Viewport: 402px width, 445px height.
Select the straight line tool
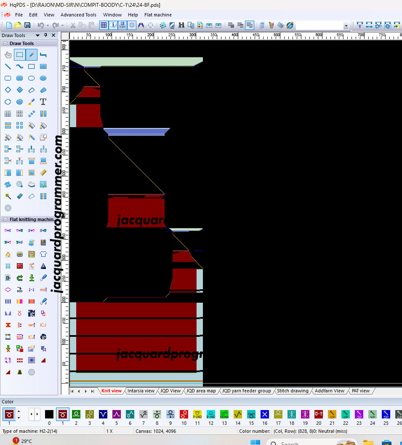click(8, 67)
